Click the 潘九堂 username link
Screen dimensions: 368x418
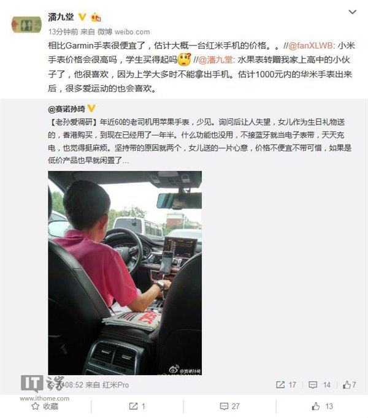(x=61, y=17)
